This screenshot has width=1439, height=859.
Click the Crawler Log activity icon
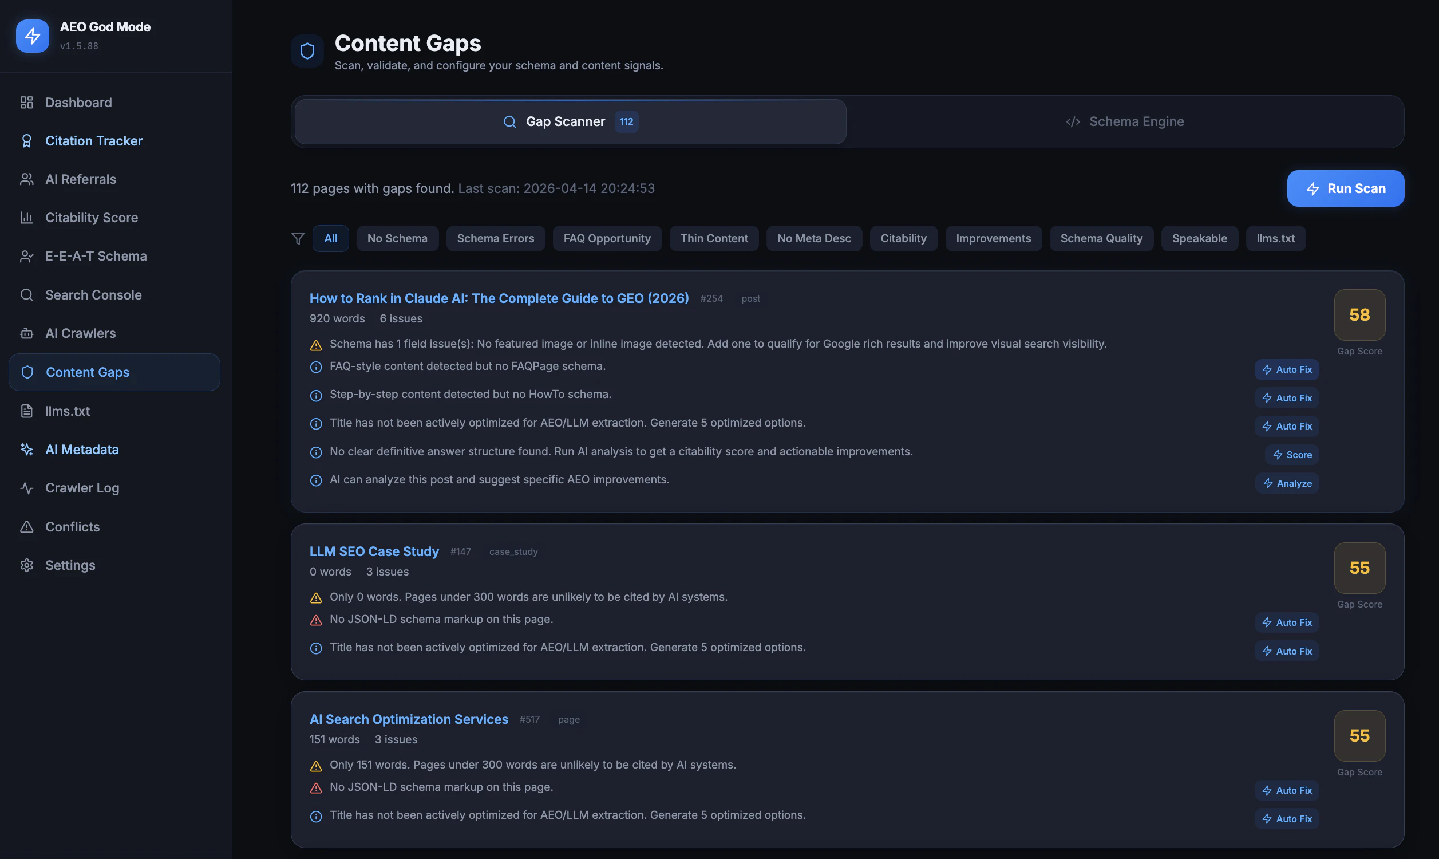click(26, 488)
